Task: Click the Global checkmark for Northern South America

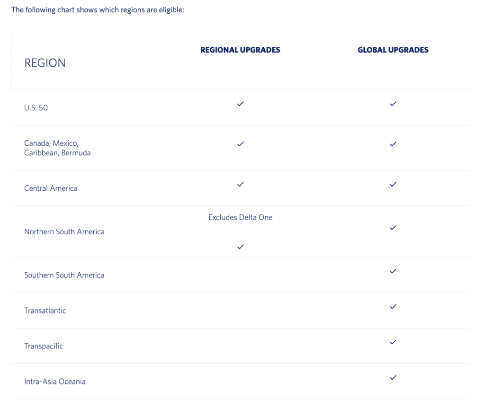Action: (393, 228)
